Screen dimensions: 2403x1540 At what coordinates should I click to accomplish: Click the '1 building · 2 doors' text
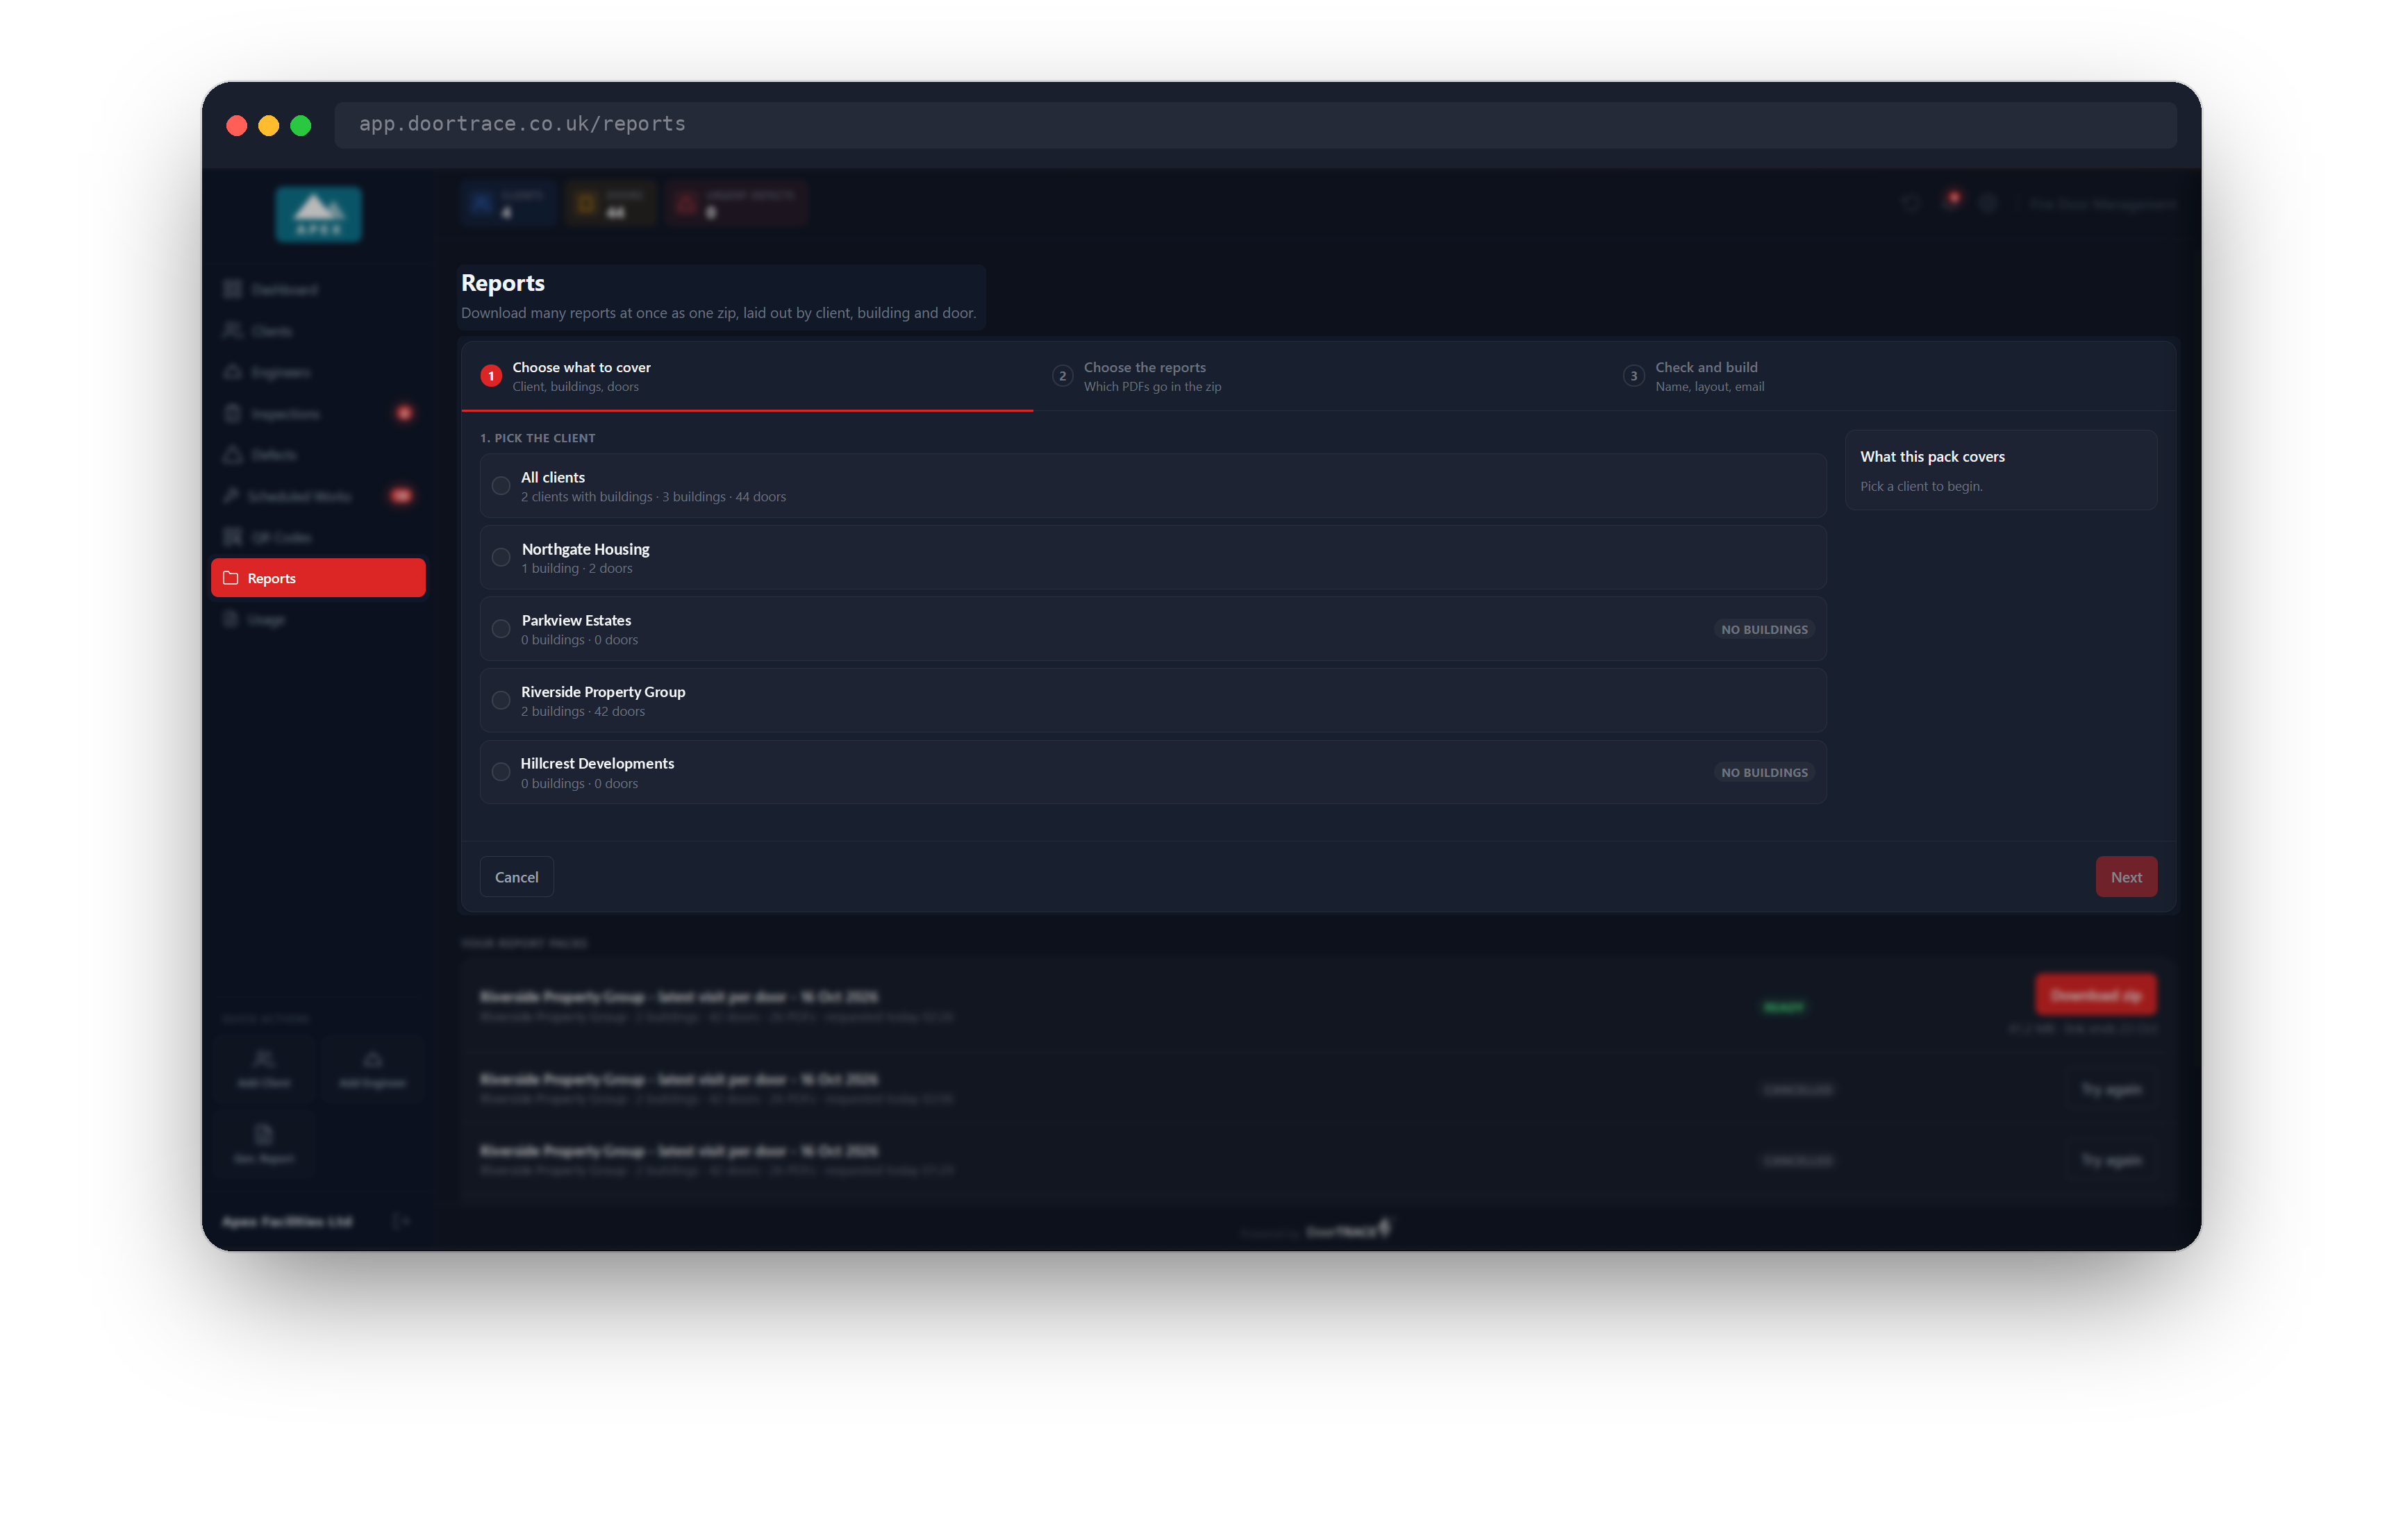(577, 569)
